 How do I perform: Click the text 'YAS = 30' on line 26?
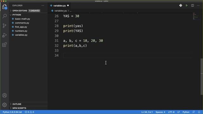pos(71,16)
